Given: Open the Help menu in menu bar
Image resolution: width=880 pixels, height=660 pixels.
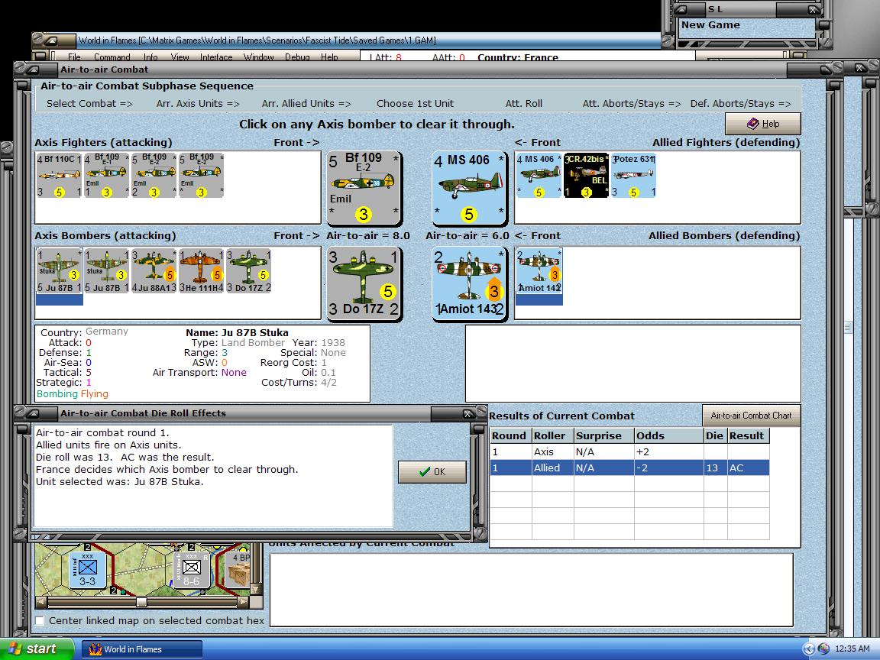Looking at the screenshot, I should click(329, 57).
